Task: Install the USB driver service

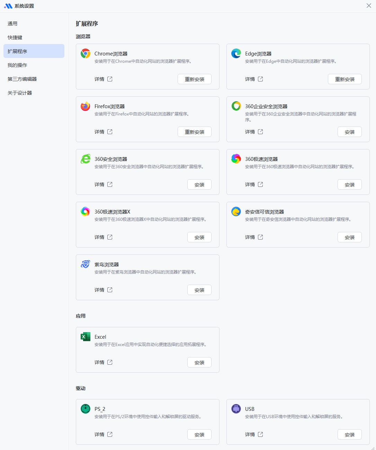Action: point(350,434)
